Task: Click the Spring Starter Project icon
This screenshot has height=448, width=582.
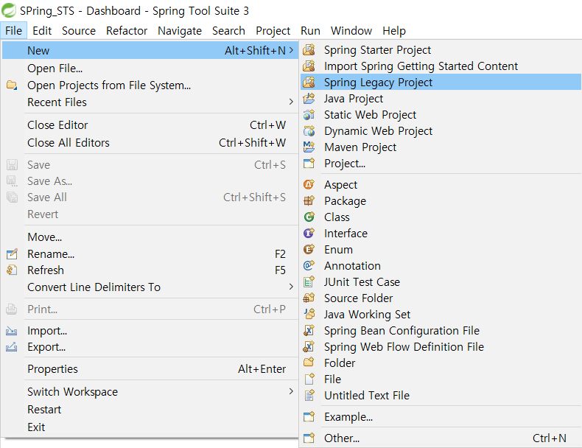Action: tap(309, 49)
